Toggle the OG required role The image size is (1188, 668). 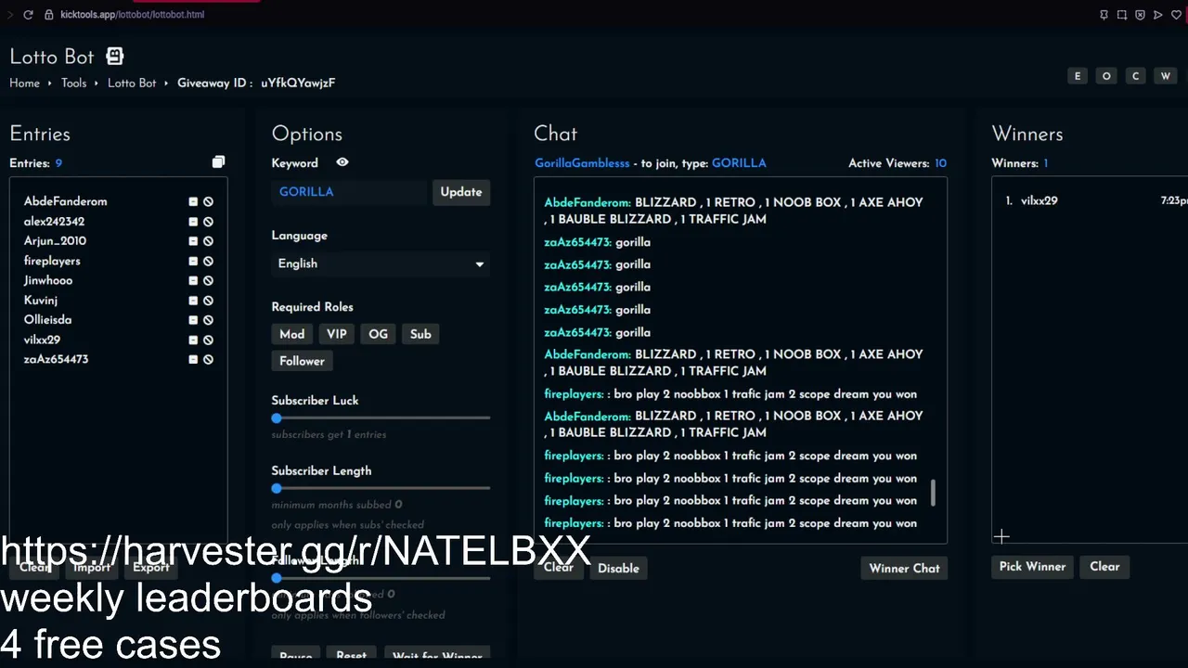point(378,334)
